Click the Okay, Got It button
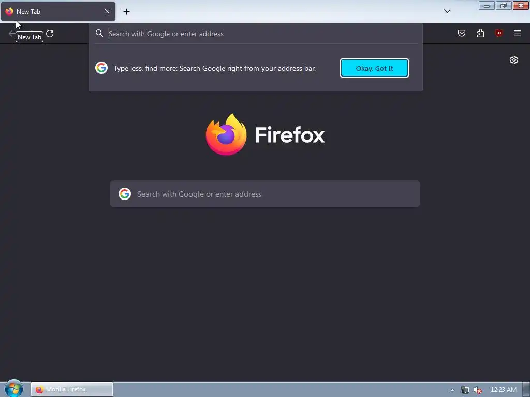 pyautogui.click(x=374, y=68)
